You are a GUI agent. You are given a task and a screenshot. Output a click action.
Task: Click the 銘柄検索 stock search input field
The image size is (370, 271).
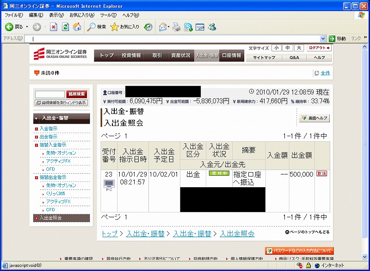50,94
